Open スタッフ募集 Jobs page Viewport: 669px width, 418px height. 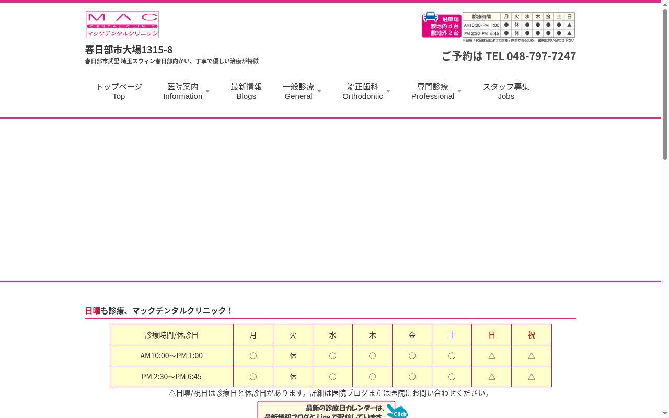tap(506, 91)
